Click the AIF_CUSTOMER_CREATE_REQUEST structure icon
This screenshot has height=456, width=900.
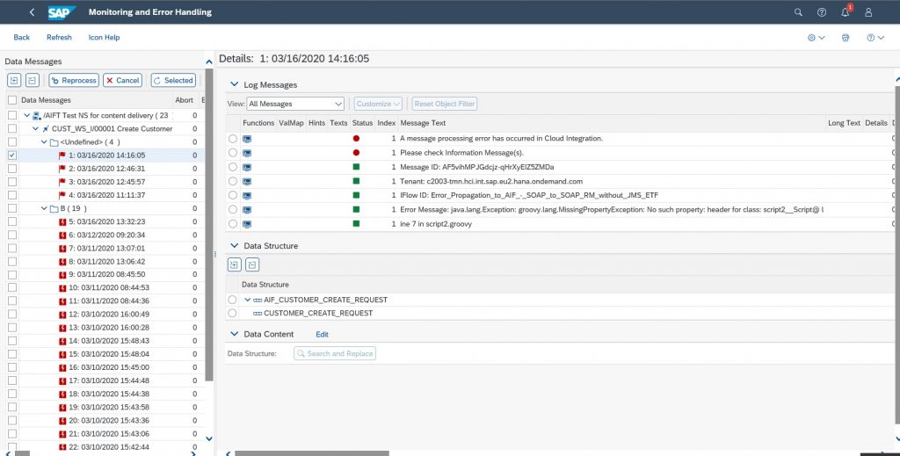point(258,300)
